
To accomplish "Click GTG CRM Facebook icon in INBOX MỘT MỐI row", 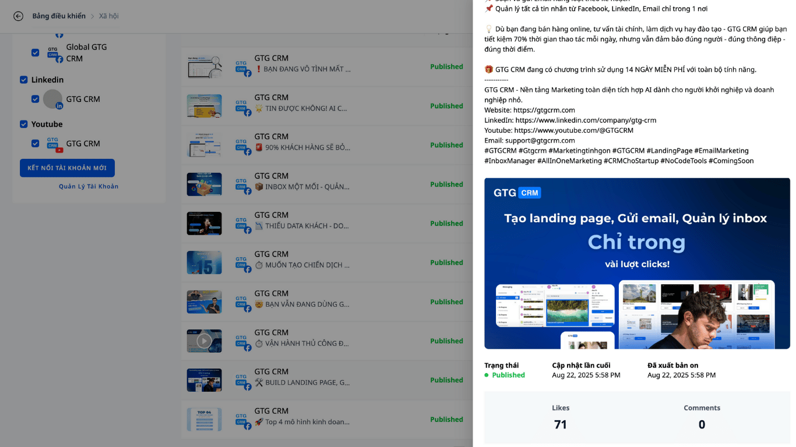I will (x=243, y=186).
